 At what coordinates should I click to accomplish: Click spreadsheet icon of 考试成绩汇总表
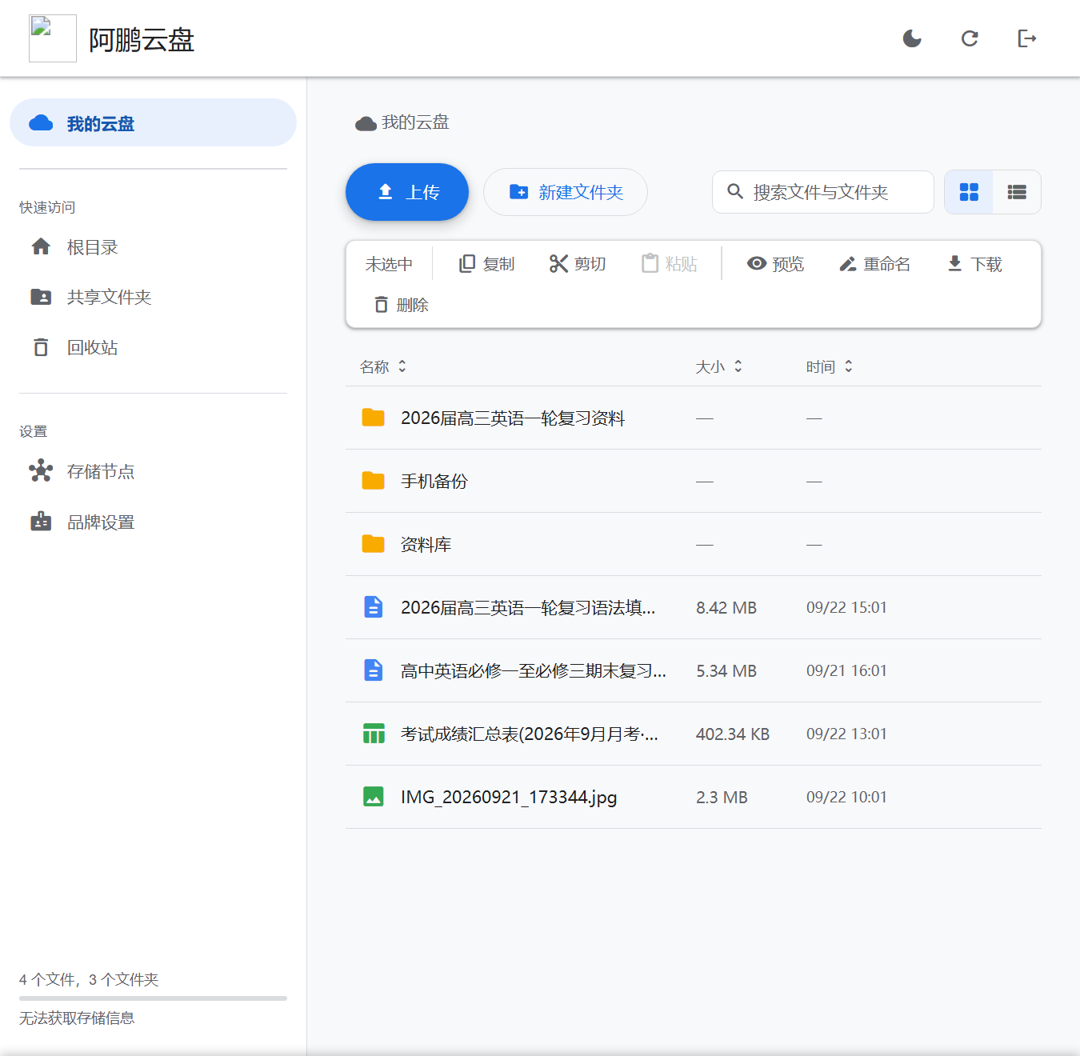point(373,734)
